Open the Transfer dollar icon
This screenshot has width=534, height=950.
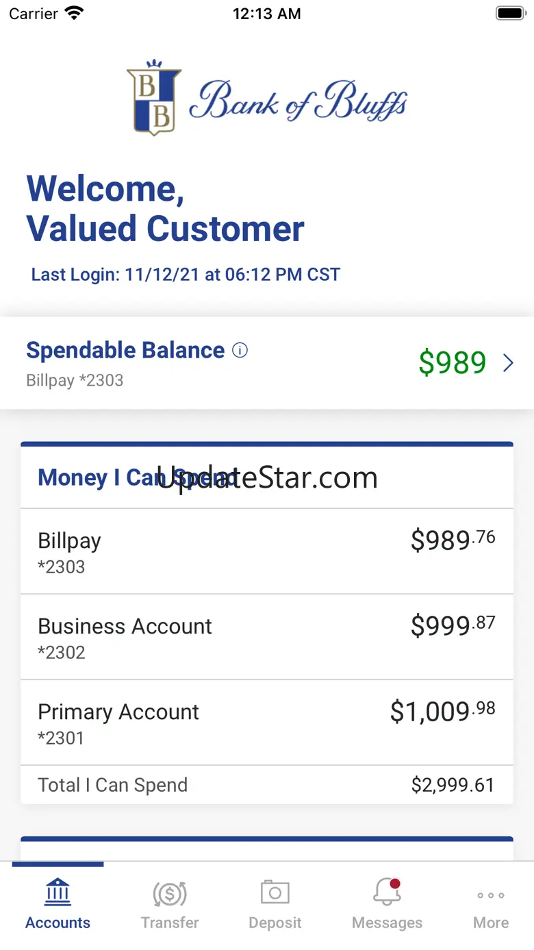coord(170,893)
